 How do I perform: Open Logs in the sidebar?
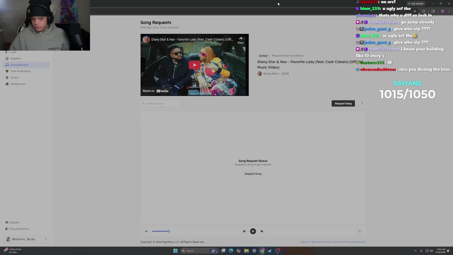point(13,52)
